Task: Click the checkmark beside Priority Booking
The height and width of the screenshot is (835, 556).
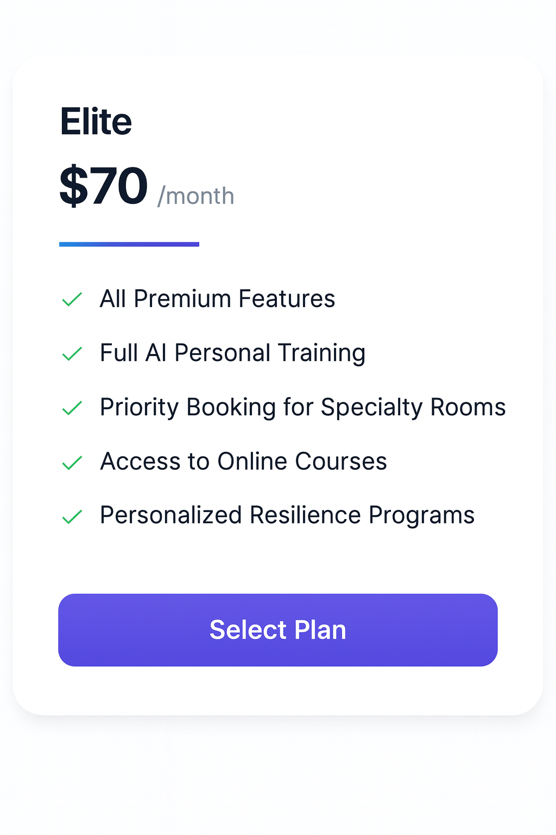Action: coord(72,408)
